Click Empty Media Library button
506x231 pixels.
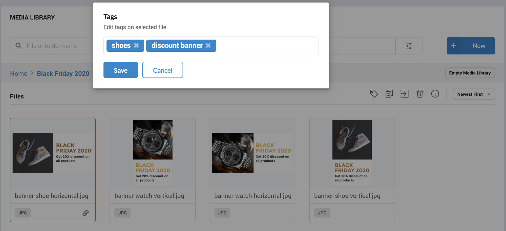(x=470, y=73)
